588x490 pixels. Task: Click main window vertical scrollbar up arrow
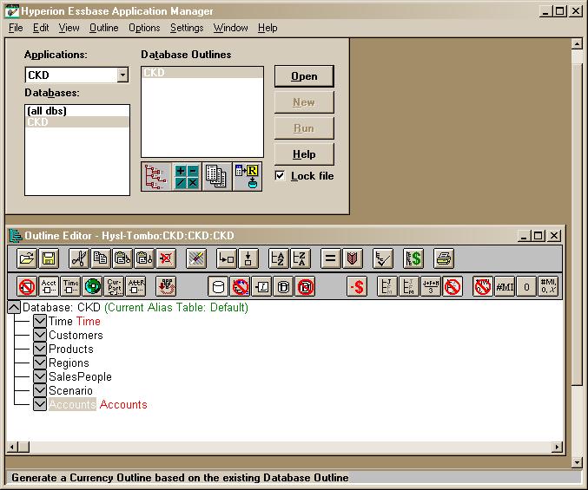click(x=577, y=44)
